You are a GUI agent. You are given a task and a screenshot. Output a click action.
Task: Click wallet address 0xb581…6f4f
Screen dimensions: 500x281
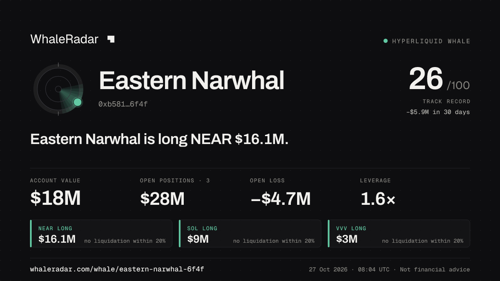tap(123, 104)
